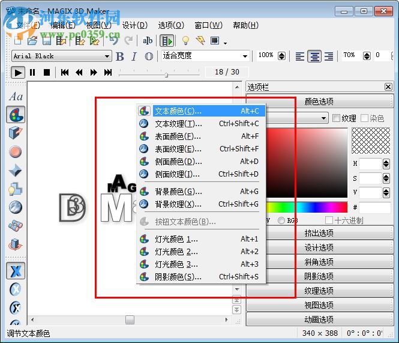Adjust the 70% spacing stepper
The width and height of the screenshot is (399, 343).
(x=367, y=56)
